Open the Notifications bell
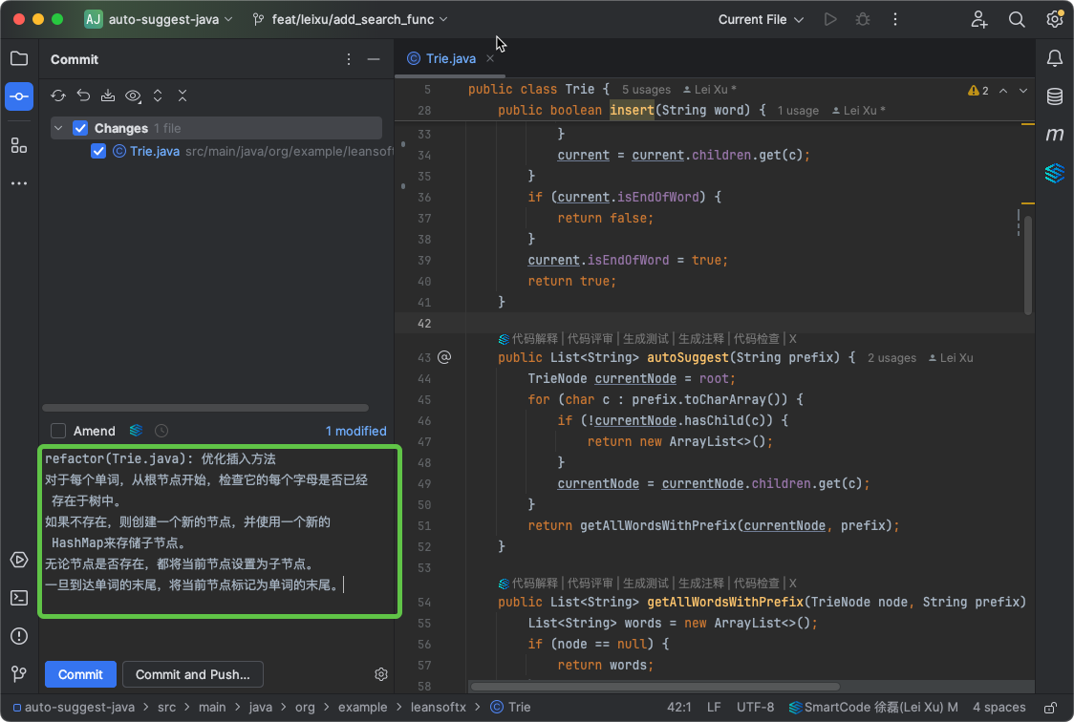1074x722 pixels. click(1055, 59)
